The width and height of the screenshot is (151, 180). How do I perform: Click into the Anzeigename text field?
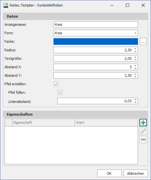(96, 25)
